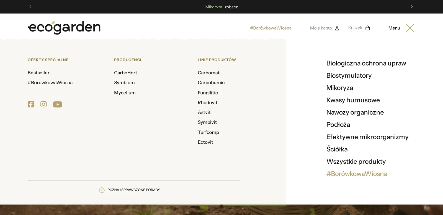This screenshot has width=443, height=215.
Task: Close the menu with the green X icon
Action: (x=410, y=28)
